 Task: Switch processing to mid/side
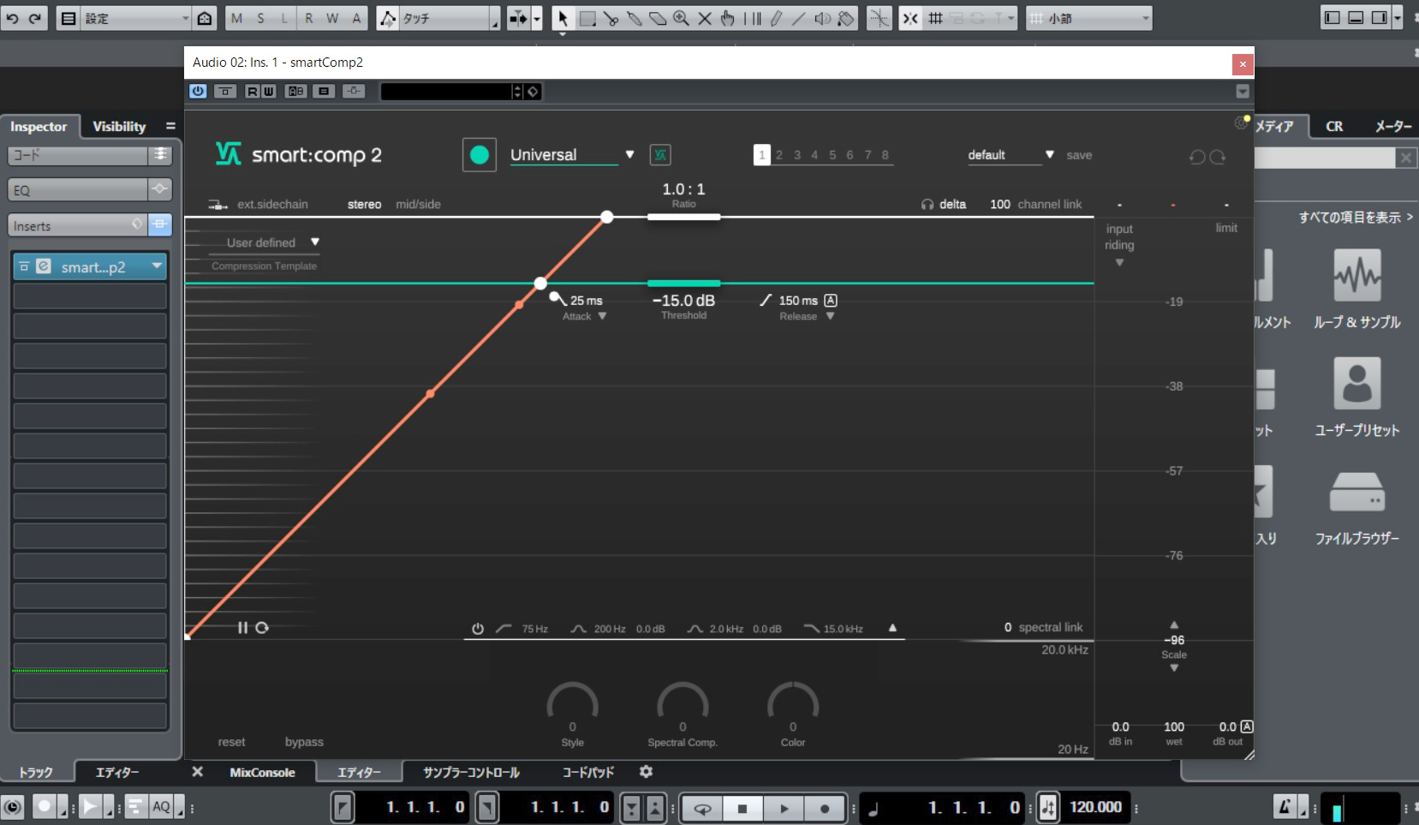(418, 205)
